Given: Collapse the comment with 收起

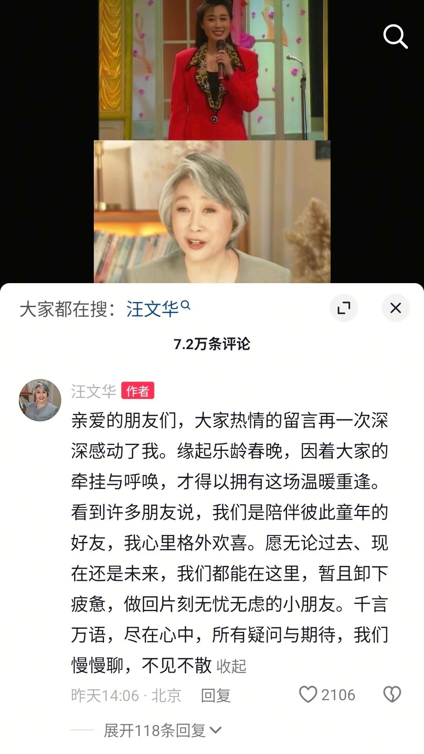Looking at the screenshot, I should pos(231,666).
